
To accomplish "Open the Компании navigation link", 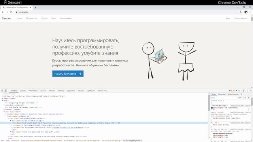I will 66,19.
